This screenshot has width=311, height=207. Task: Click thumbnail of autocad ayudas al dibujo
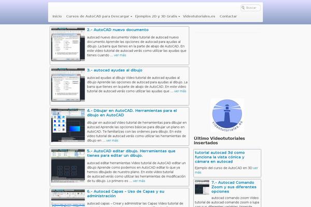click(x=68, y=84)
